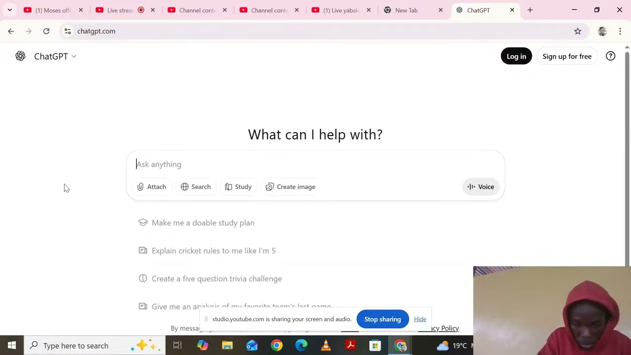Focus the Ask anything input field
The height and width of the screenshot is (355, 631).
point(315,164)
